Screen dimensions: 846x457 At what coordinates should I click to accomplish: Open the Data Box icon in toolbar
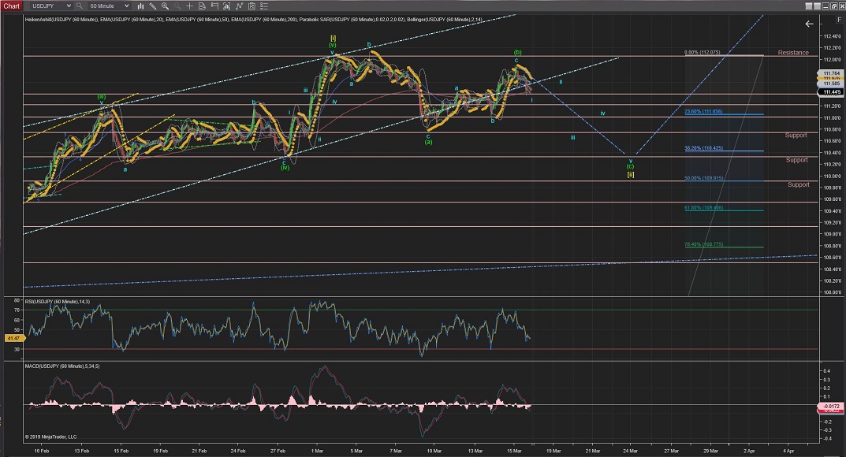click(202, 6)
